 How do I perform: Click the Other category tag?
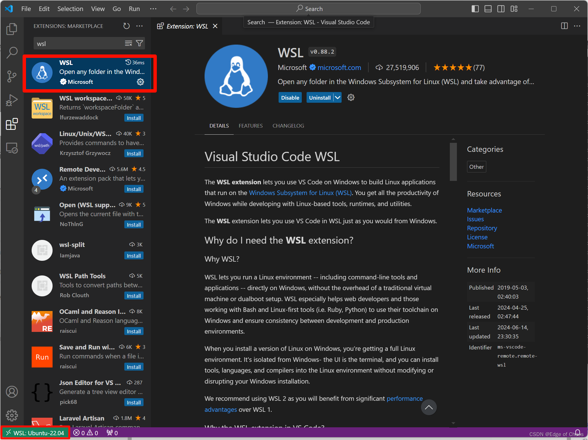tap(476, 167)
